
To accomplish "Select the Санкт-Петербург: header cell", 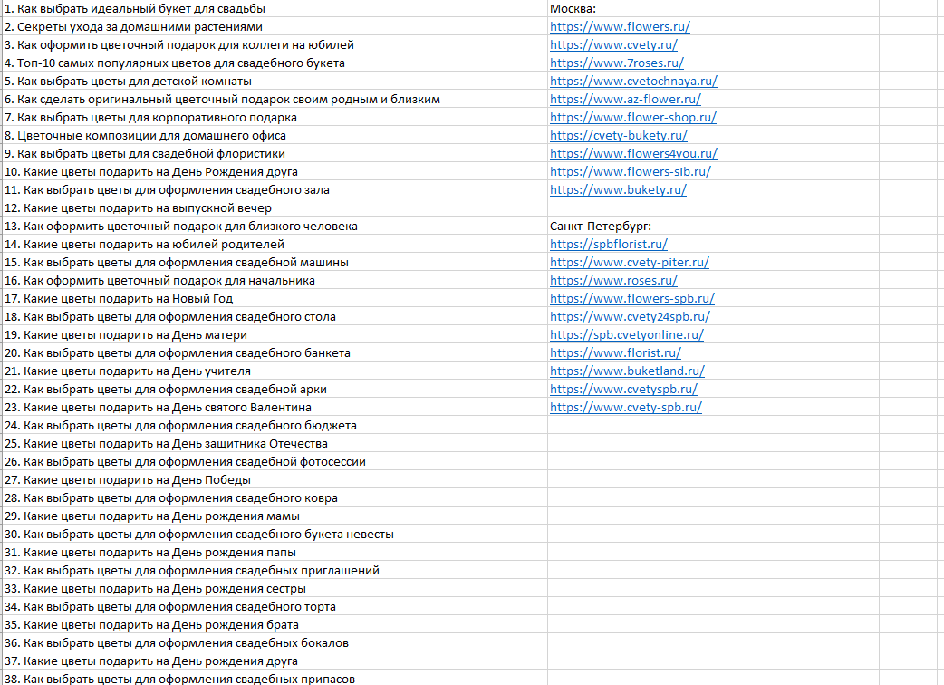I will click(601, 227).
